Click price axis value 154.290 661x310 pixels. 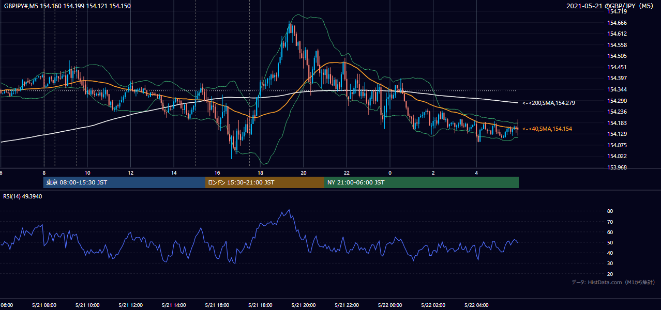618,100
